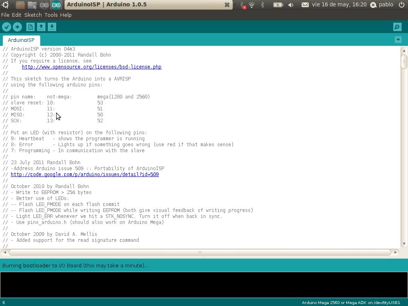Open a sketch with the up-arrow icon

pyautogui.click(x=41, y=27)
